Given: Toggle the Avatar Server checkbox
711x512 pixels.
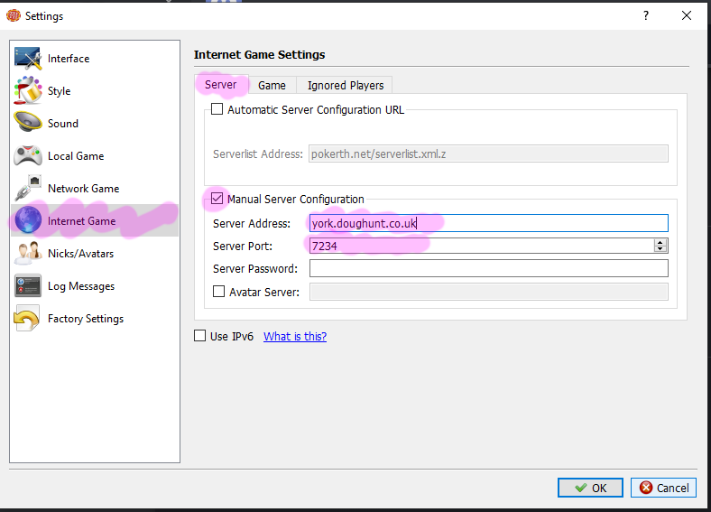Looking at the screenshot, I should pyautogui.click(x=218, y=292).
